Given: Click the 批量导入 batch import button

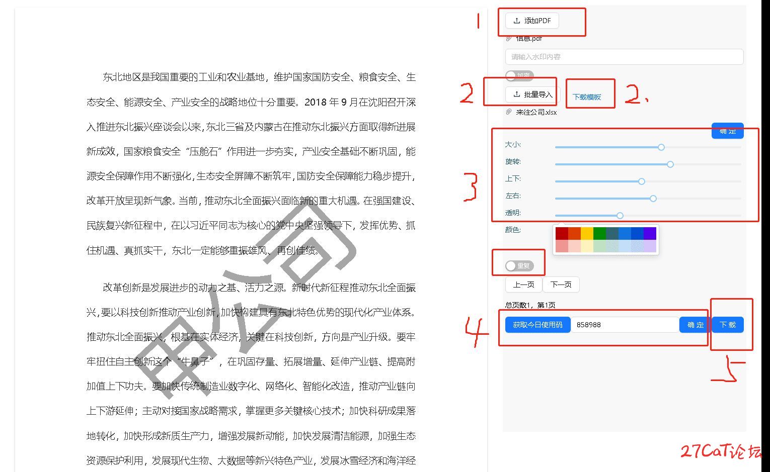Looking at the screenshot, I should (532, 95).
